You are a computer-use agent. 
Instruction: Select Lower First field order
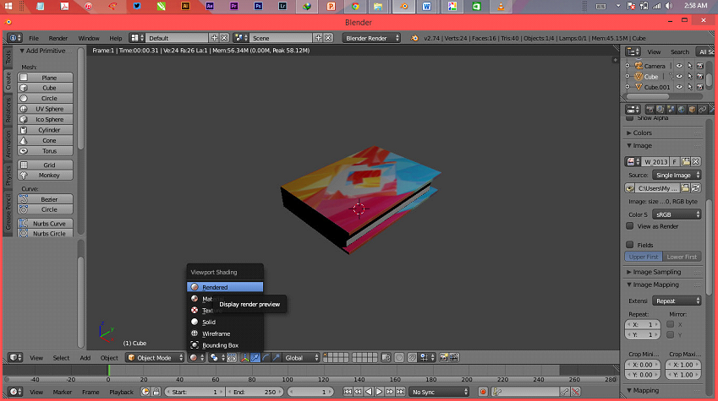[x=682, y=257]
